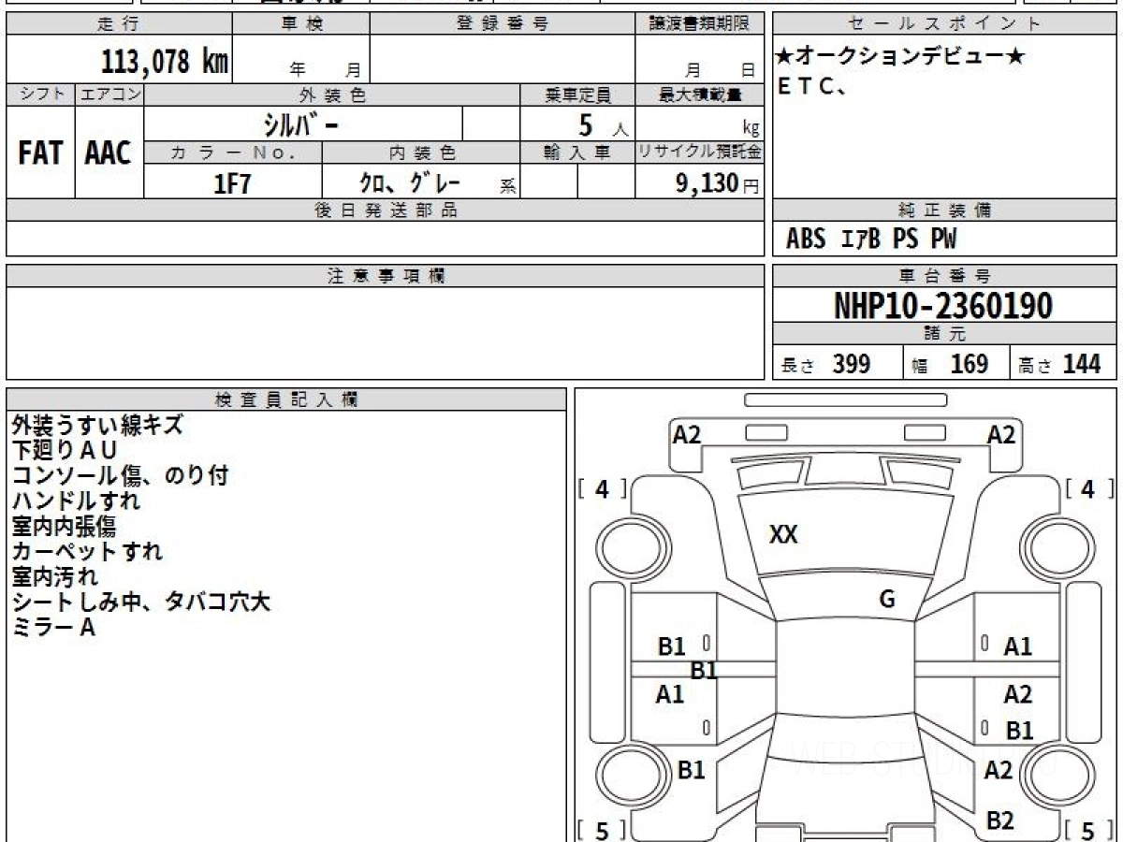Click the ★オークションデビュー★ text
The height and width of the screenshot is (842, 1123).
coord(900,58)
